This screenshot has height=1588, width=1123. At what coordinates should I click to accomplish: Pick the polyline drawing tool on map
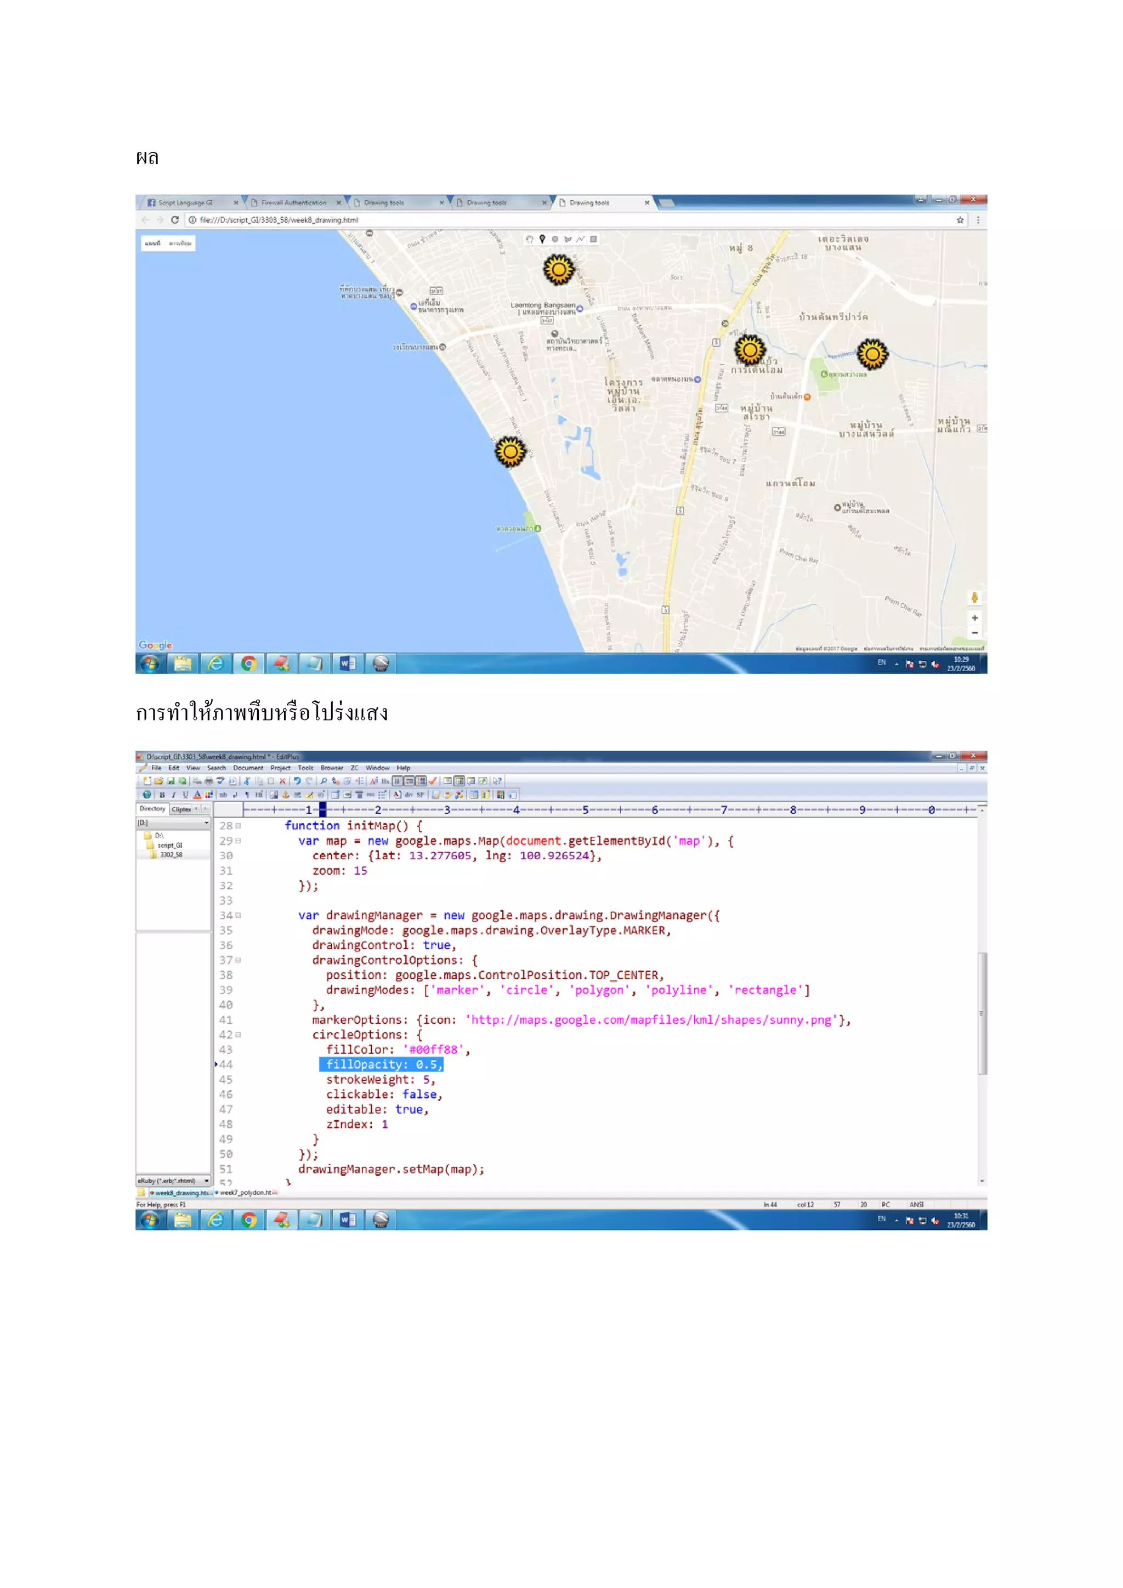pos(581,239)
